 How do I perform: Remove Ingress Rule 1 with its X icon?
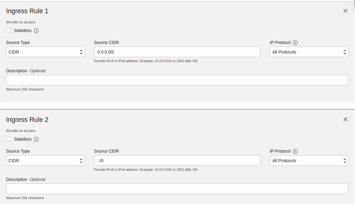pyautogui.click(x=345, y=11)
